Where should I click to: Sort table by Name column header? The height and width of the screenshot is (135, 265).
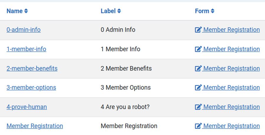[15, 11]
